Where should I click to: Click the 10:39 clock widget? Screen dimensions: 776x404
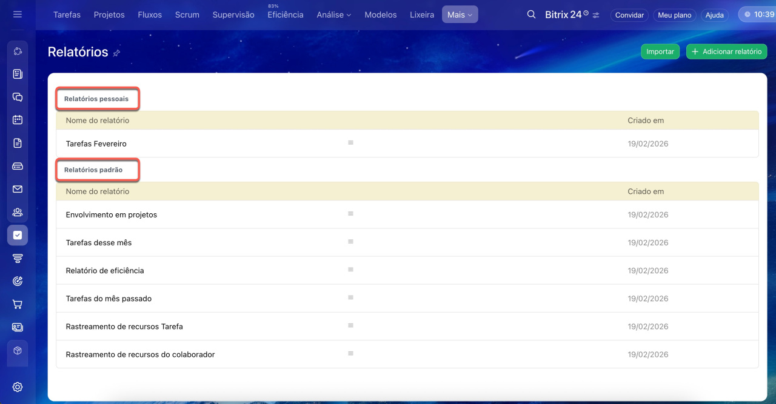(757, 15)
